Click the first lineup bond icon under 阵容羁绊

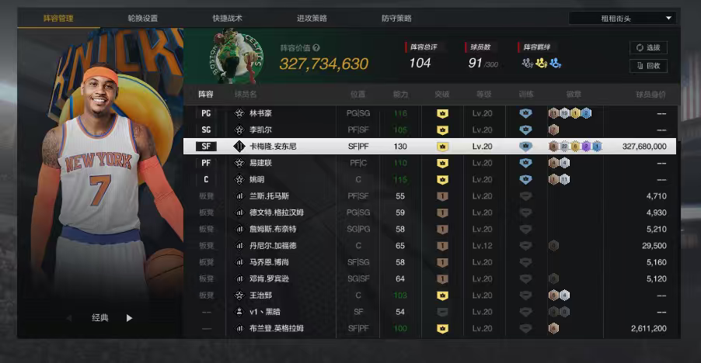tap(528, 64)
